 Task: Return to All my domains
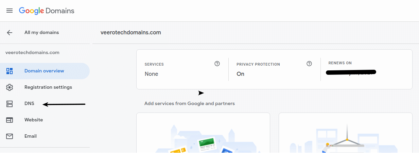click(x=41, y=33)
